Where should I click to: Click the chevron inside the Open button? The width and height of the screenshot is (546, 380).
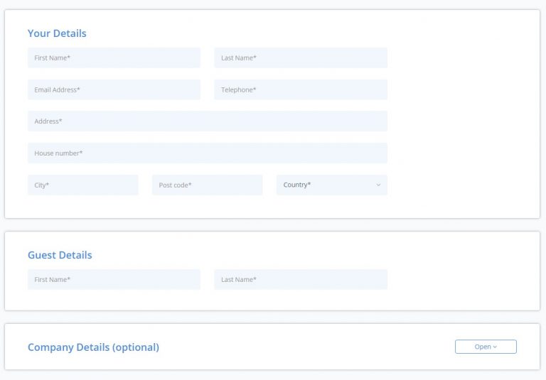[x=495, y=347]
